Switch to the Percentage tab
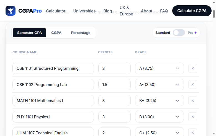Screen dimensions: 216x136 pos(81,33)
